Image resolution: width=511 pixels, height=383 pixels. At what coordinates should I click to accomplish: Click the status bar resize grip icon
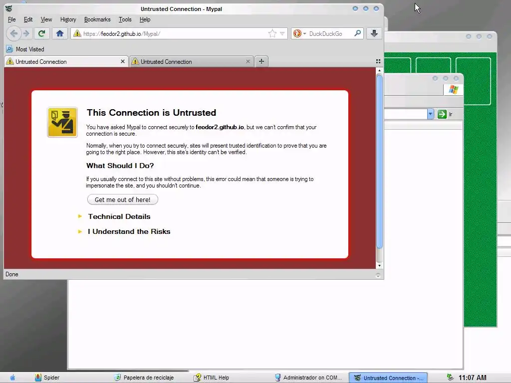378,275
